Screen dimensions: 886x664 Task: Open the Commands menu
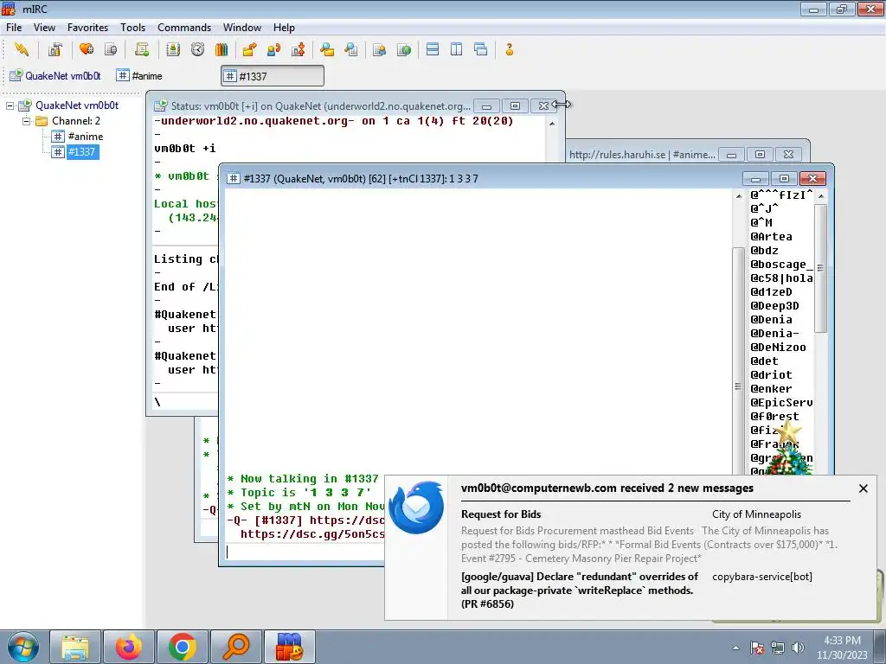(184, 27)
